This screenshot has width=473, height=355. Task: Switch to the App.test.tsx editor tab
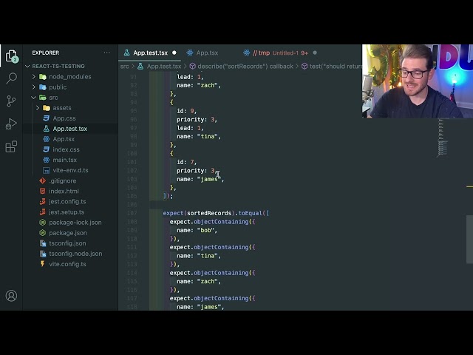[150, 53]
